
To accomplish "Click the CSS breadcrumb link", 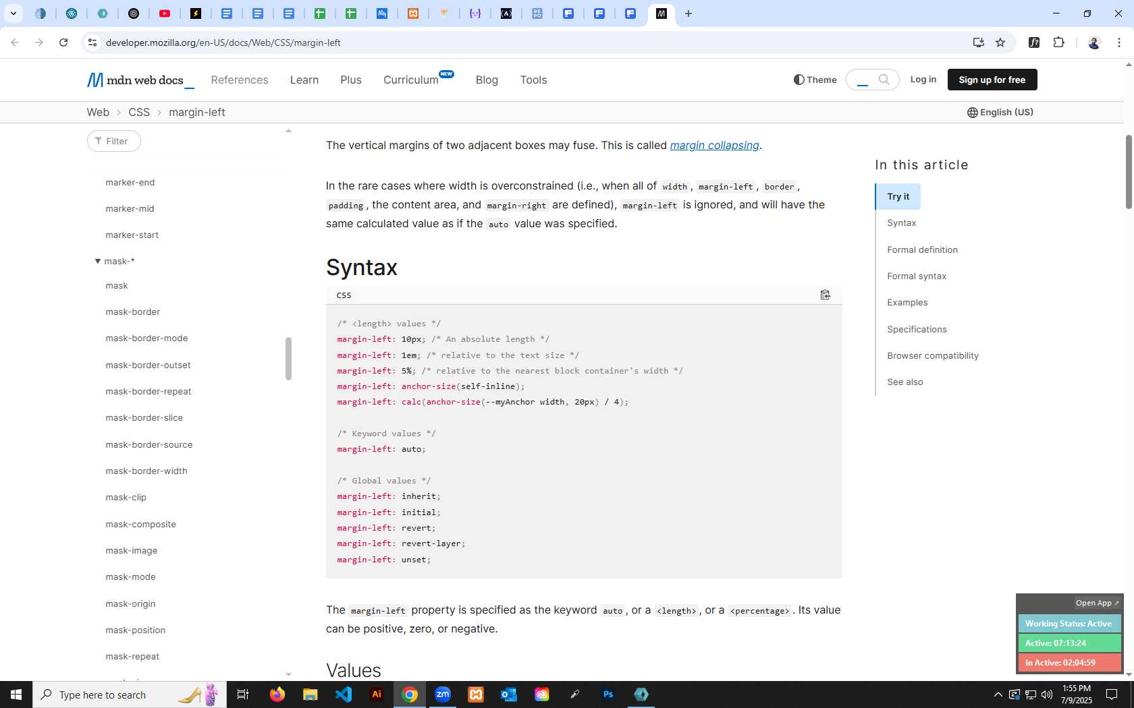I will [x=139, y=112].
